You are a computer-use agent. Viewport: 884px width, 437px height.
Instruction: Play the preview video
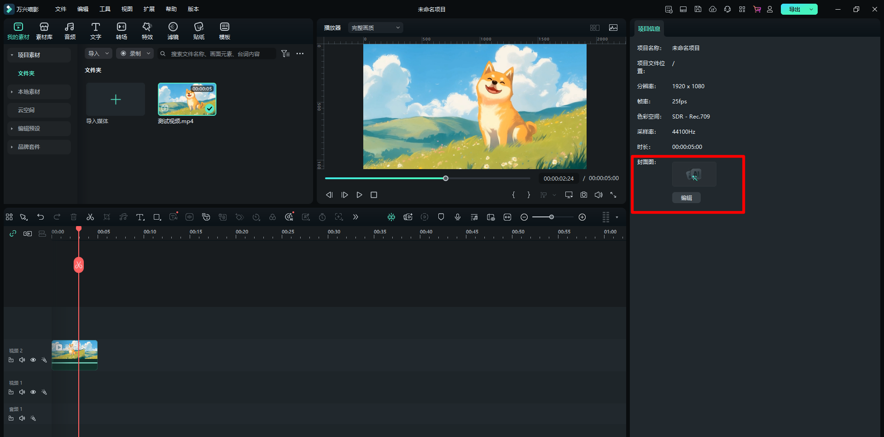coord(359,195)
